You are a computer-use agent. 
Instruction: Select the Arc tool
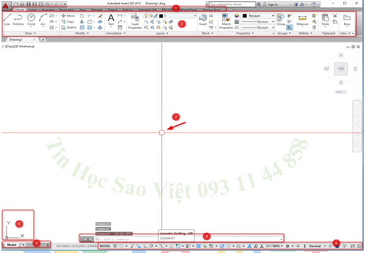[x=43, y=19]
